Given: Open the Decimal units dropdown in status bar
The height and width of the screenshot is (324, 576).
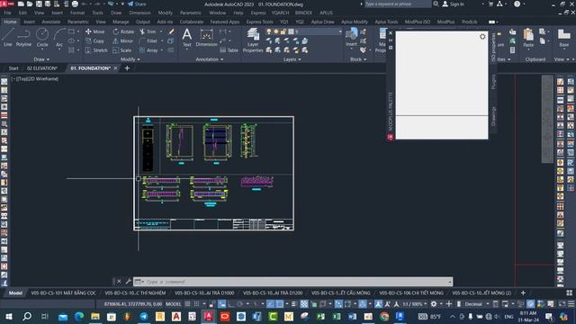Looking at the screenshot, I should click(x=476, y=304).
